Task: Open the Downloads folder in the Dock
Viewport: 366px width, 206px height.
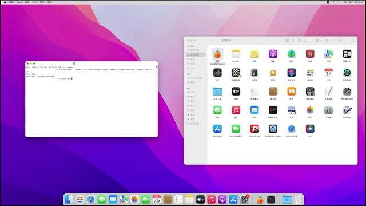Action: [x=287, y=200]
